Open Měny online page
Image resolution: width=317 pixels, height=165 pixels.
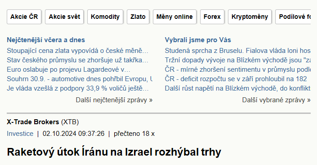[174, 17]
